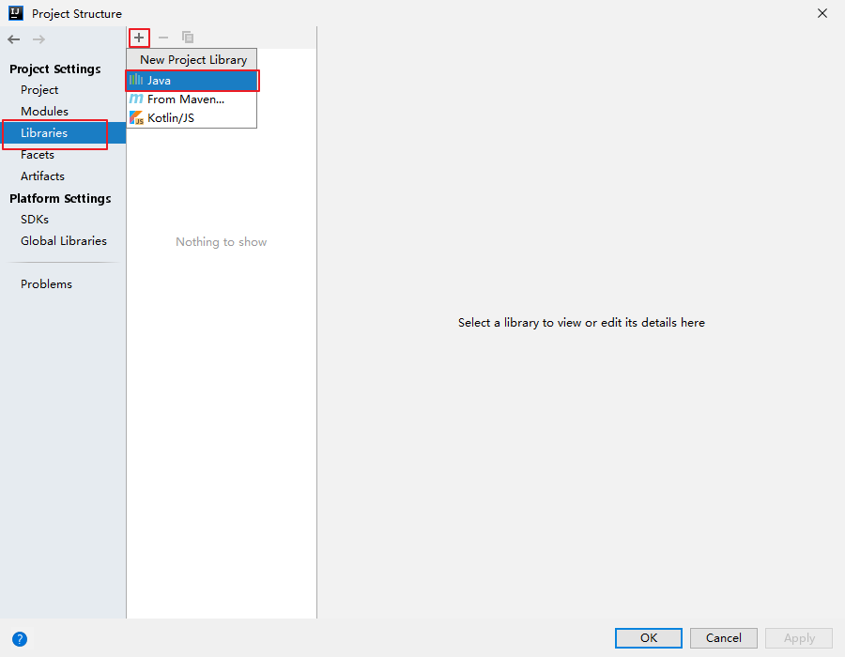Click the disabled Apply button
This screenshot has height=657, width=845.
coord(799,638)
